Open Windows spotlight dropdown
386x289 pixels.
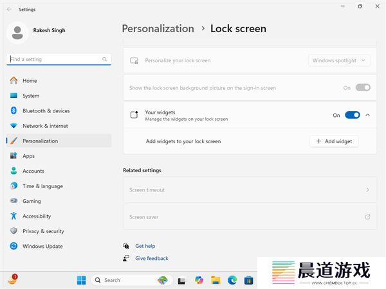coord(339,60)
